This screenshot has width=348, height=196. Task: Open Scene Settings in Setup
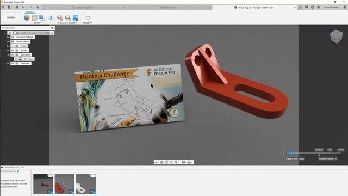(34, 18)
